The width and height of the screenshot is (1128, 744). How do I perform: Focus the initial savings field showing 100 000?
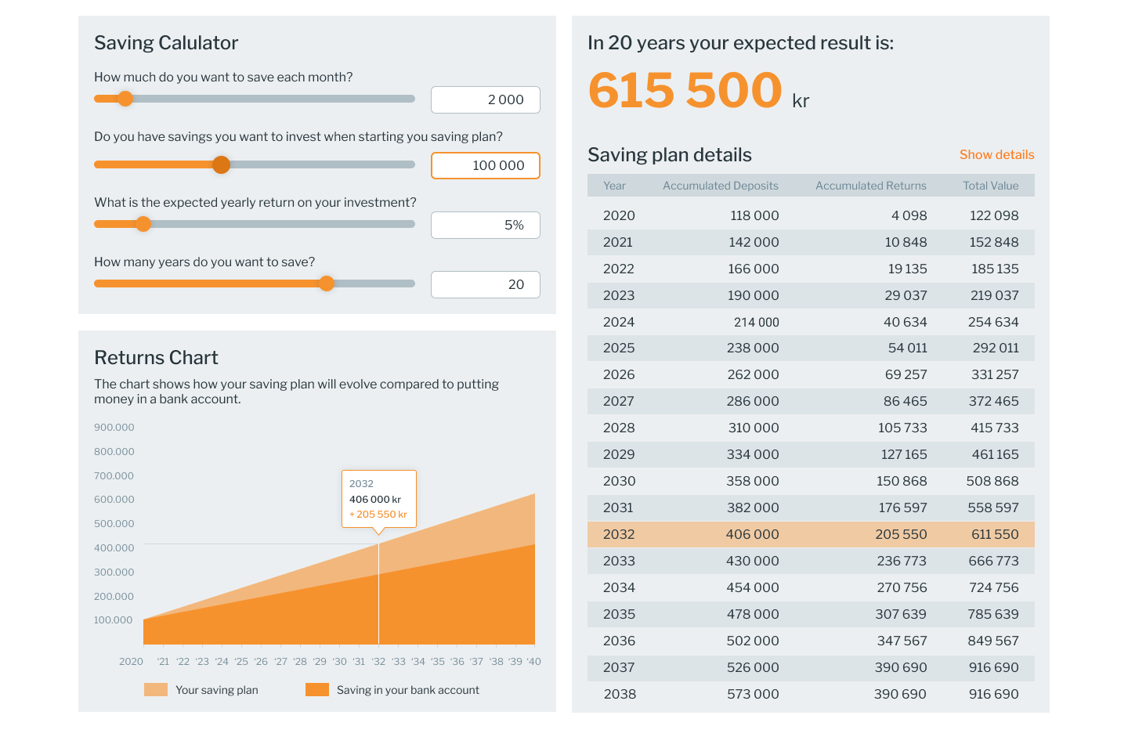pyautogui.click(x=485, y=165)
